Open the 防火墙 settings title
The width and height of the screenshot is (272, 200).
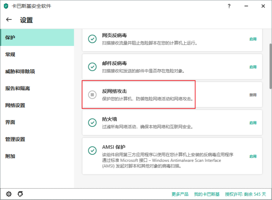110,119
